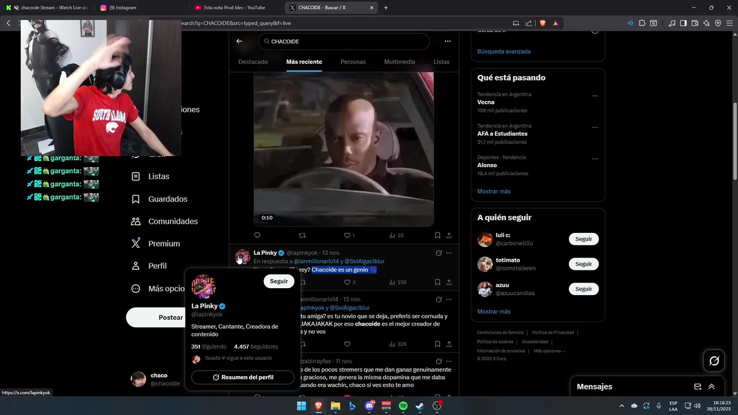The width and height of the screenshot is (738, 415).
Task: Open Guardados in left navigation
Action: coord(160,199)
